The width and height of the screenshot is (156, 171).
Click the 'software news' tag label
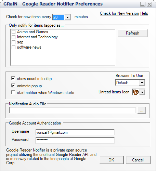coord(29,47)
